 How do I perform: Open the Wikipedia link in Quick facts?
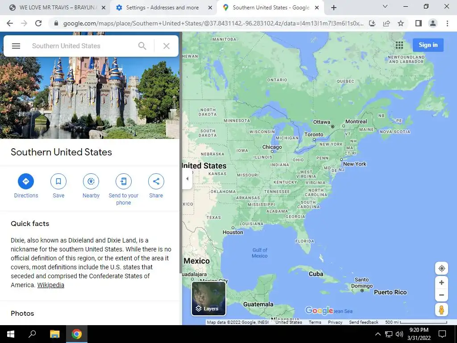[51, 285]
